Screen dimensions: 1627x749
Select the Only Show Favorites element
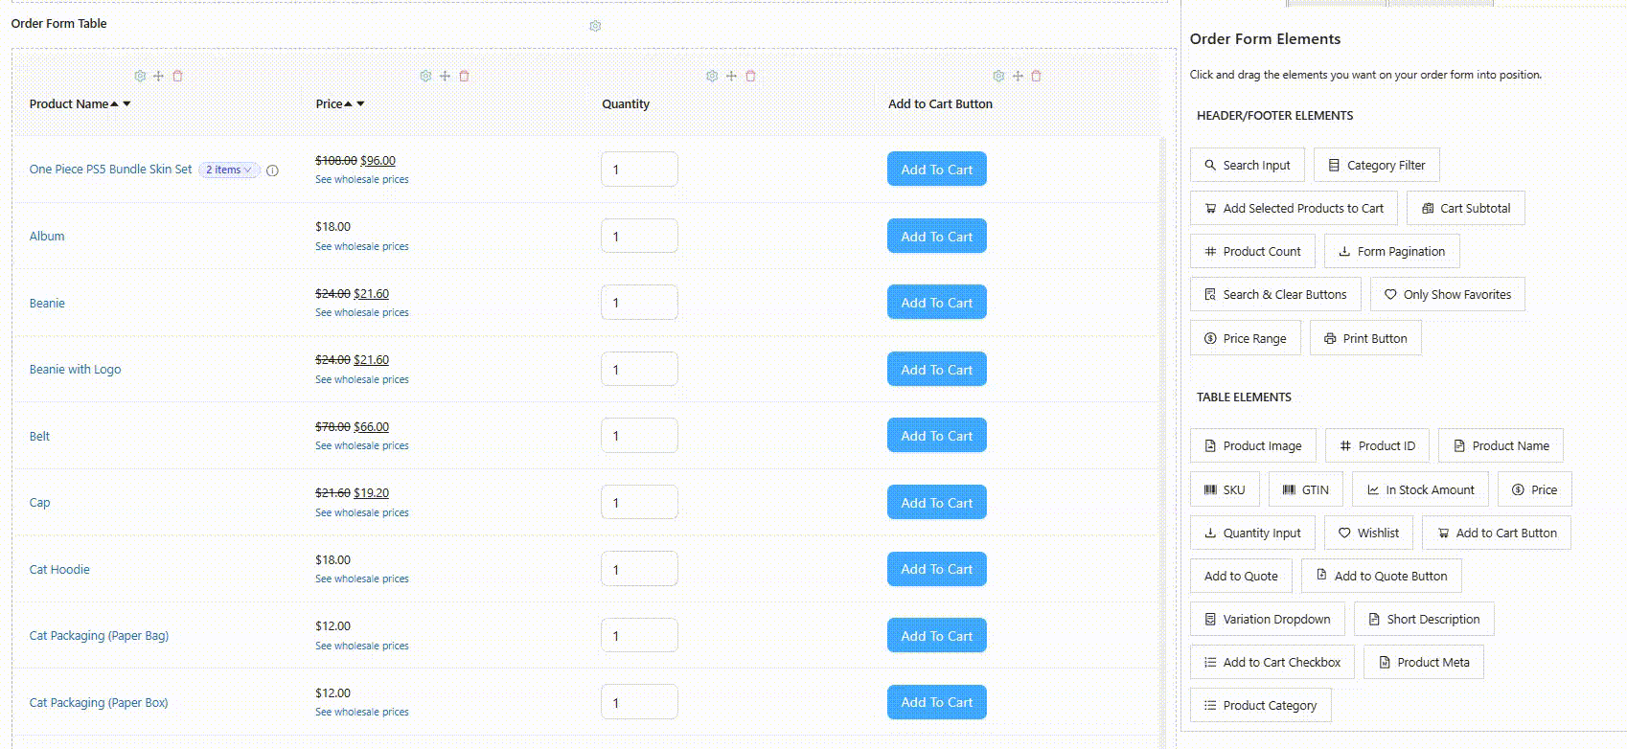(1447, 294)
